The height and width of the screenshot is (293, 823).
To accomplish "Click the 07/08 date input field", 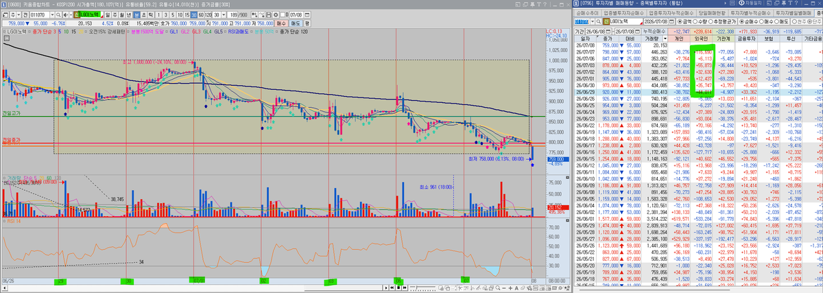I will click(296, 14).
